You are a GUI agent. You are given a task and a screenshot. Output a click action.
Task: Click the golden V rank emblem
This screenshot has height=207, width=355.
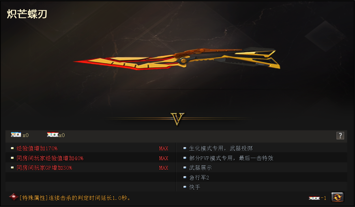tap(177, 119)
